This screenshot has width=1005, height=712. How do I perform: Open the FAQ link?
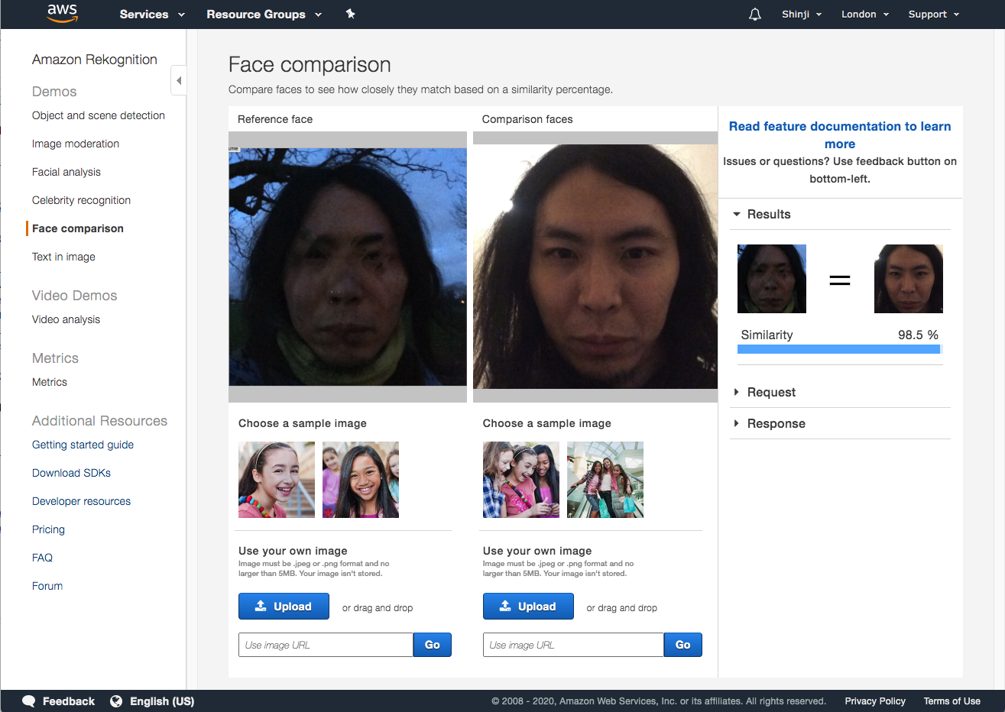[42, 558]
